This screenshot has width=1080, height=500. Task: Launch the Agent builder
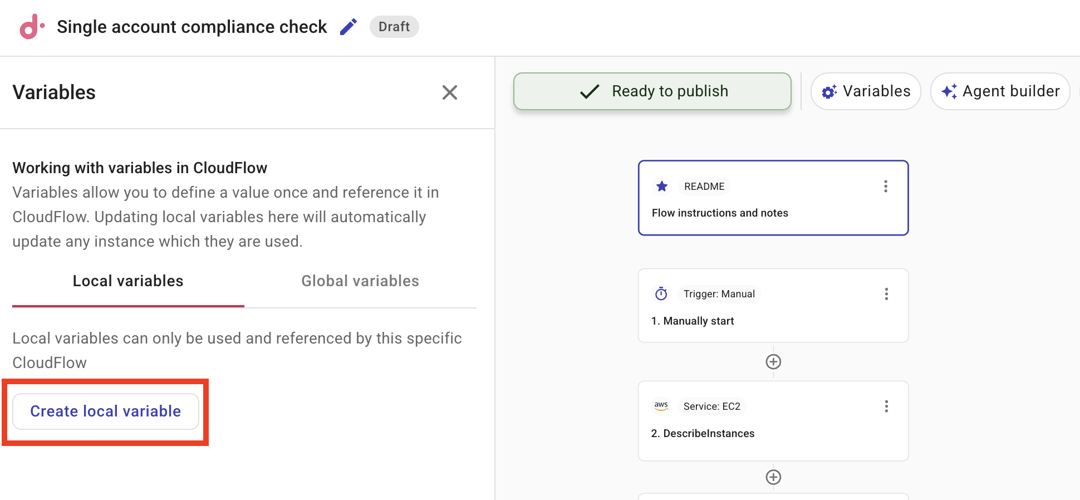(1000, 91)
